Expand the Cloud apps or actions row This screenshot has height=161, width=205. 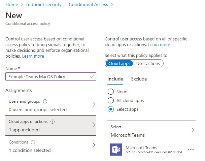51,126
